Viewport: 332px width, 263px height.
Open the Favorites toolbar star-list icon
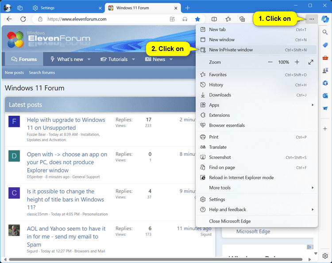(228, 20)
